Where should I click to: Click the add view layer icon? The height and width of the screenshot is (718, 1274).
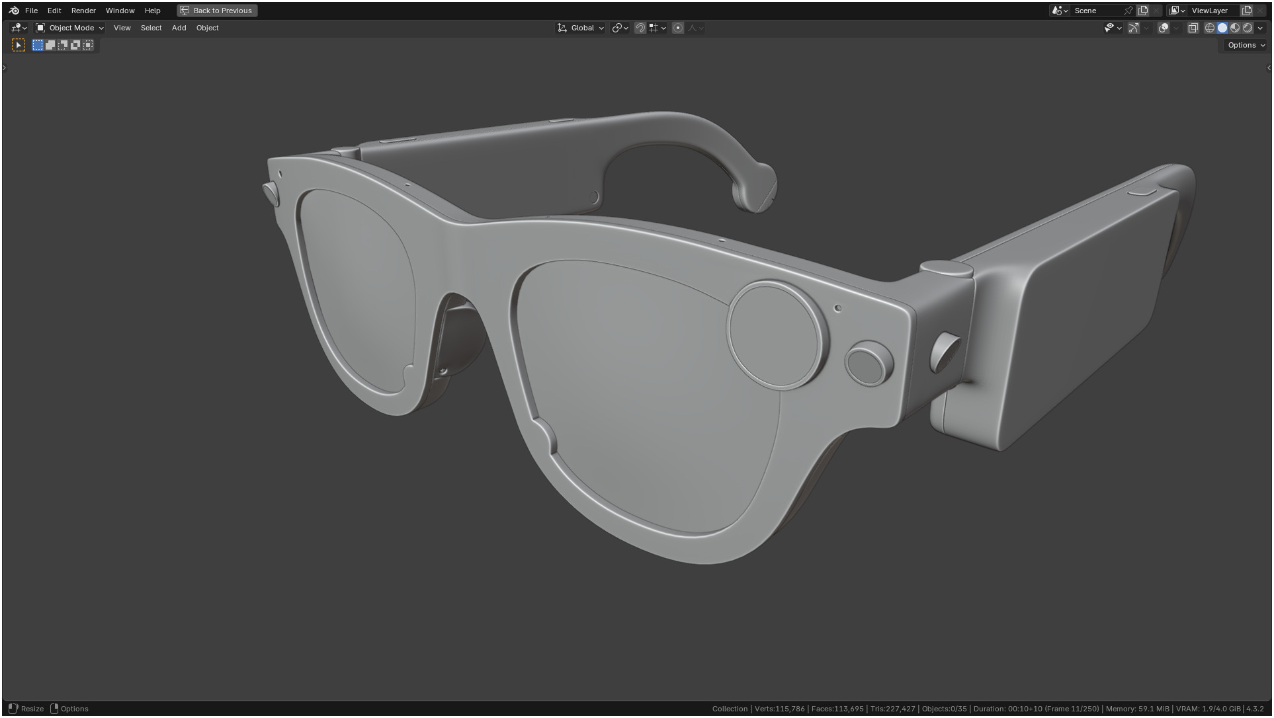pyautogui.click(x=1247, y=11)
